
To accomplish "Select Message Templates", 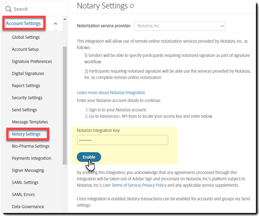I will pyautogui.click(x=30, y=122).
